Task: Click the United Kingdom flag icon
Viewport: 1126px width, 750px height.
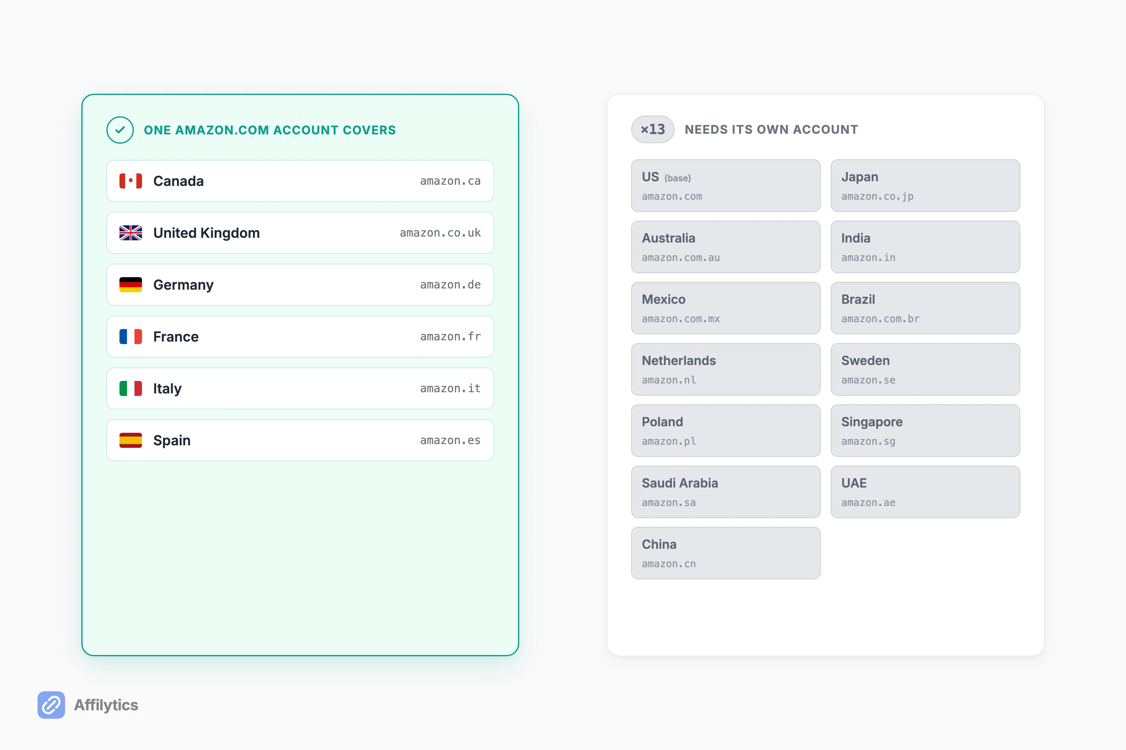Action: [x=131, y=233]
